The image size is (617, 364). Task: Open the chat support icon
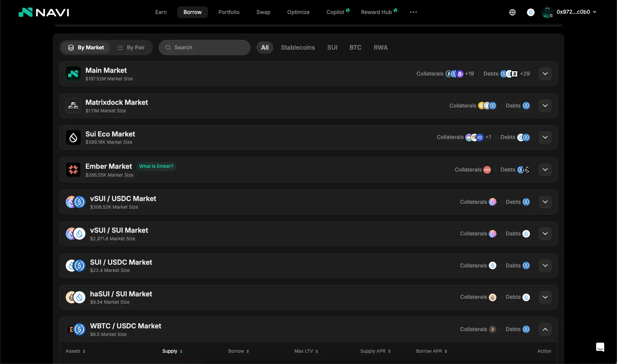600,347
